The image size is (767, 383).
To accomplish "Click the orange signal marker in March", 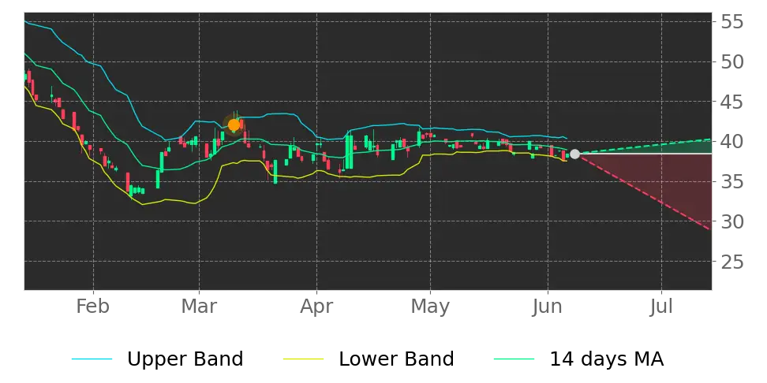I will coord(234,125).
